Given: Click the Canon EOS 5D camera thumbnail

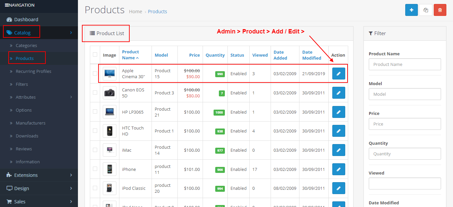Looking at the screenshot, I should pos(109,93).
